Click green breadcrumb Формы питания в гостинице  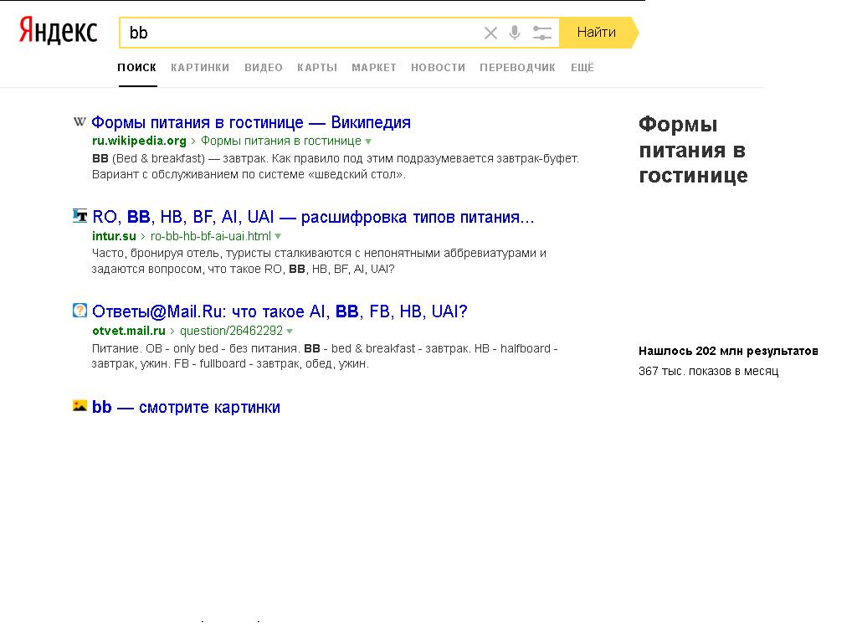click(x=281, y=141)
